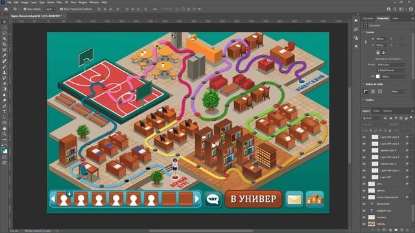Toggle the Auto-Select checkbox
415x233 pixels.
coord(25,9)
